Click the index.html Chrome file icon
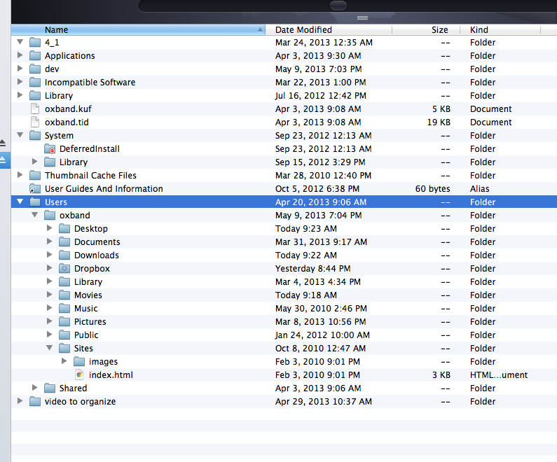The height and width of the screenshot is (462, 557). (79, 374)
